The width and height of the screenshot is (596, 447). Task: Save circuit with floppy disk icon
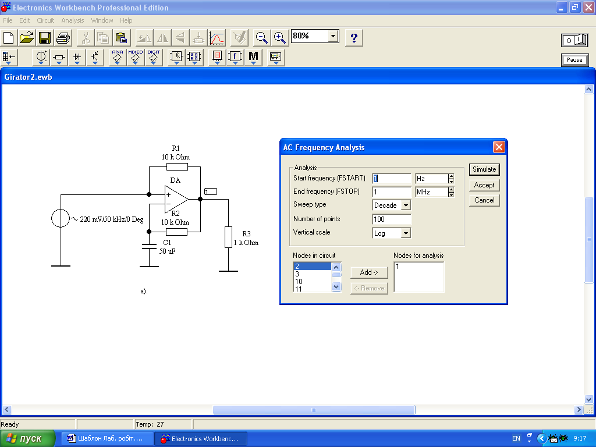(45, 38)
